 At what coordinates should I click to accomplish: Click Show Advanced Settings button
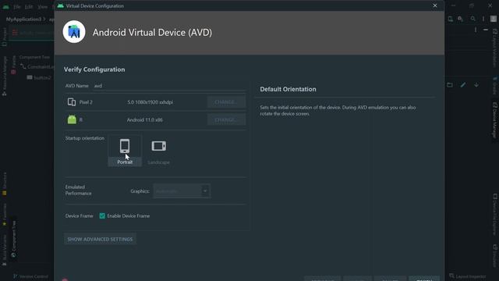100,239
